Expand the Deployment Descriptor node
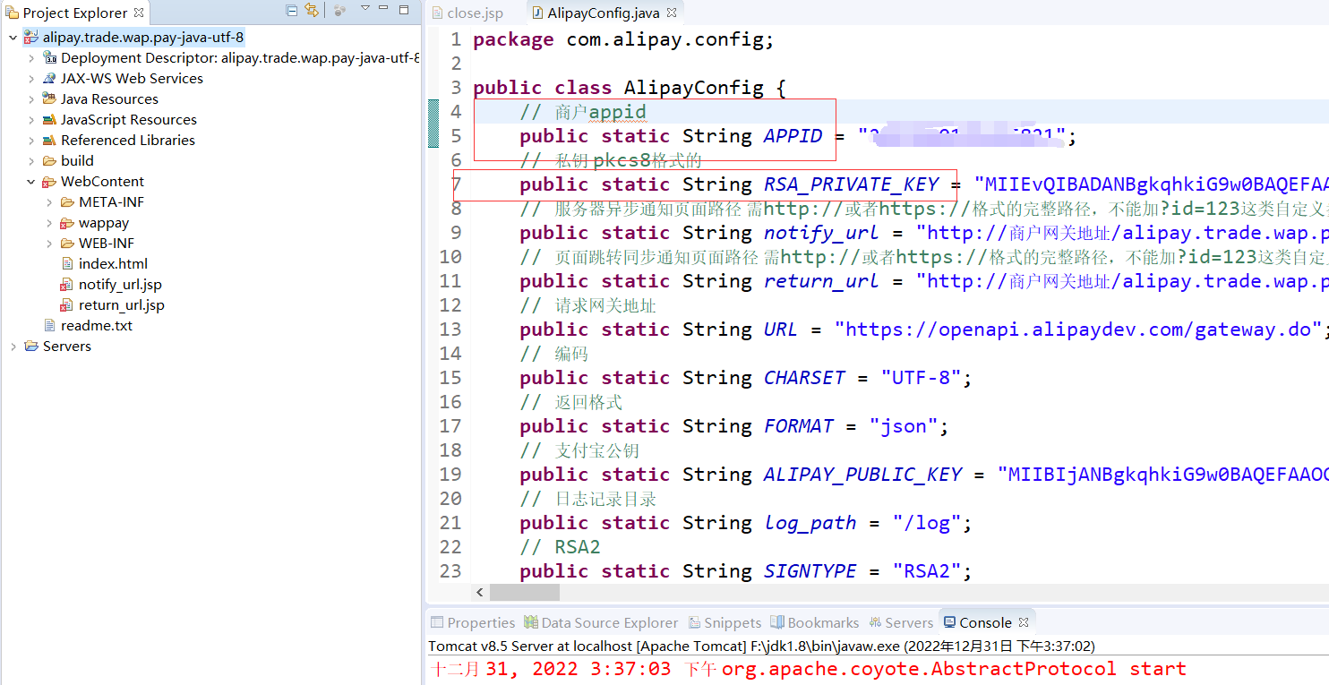Image resolution: width=1329 pixels, height=685 pixels. point(31,58)
